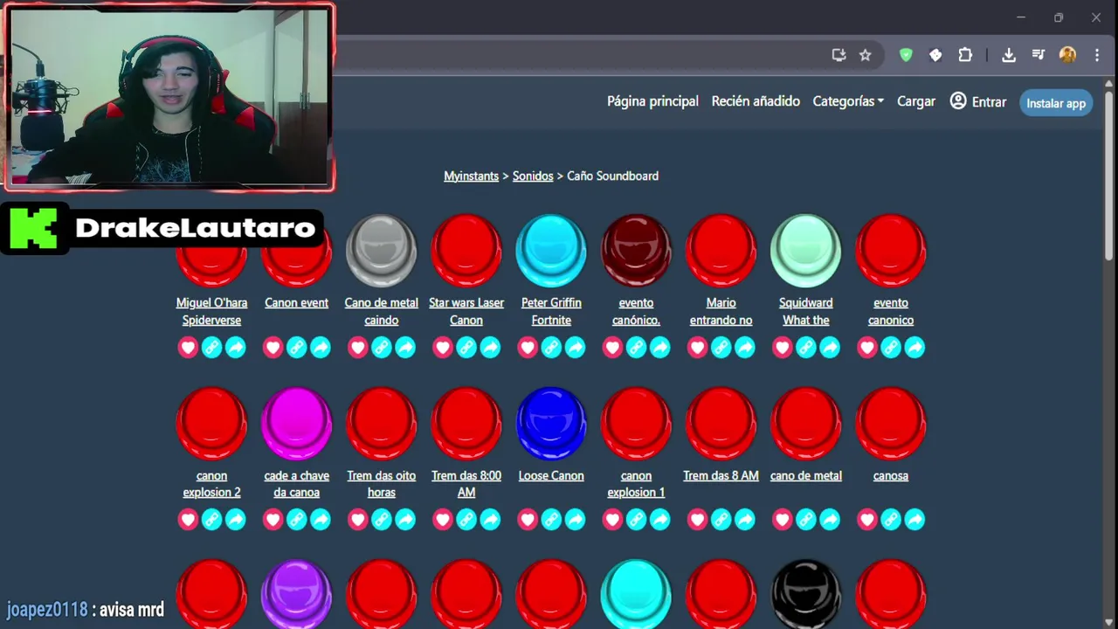Play the canon explosion 1 red button
This screenshot has height=629, width=1118.
636,424
